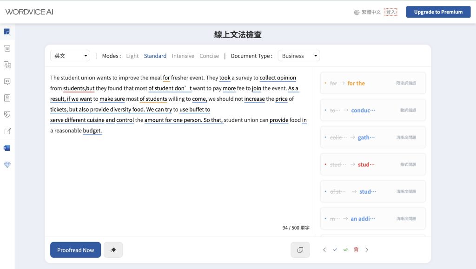476x269 pixels.
Task: Choose the Concise mode
Action: 209,56
